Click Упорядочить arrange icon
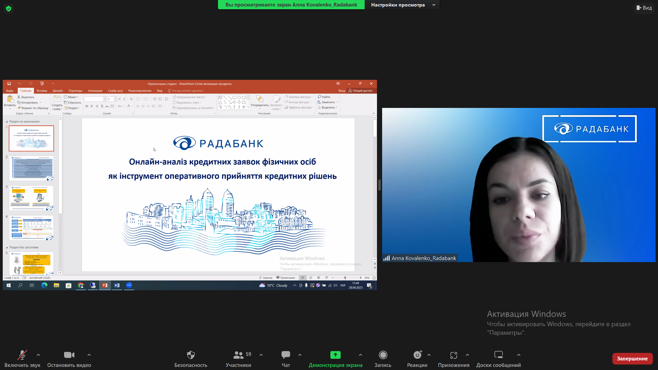The width and height of the screenshot is (658, 370). coord(259,99)
